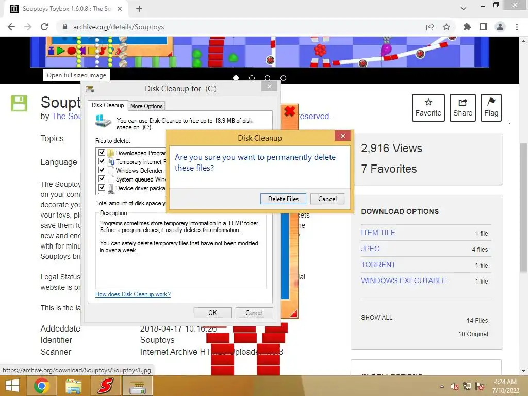This screenshot has height=396, width=528.
Task: Click the network tray icon
Action: click(x=467, y=386)
